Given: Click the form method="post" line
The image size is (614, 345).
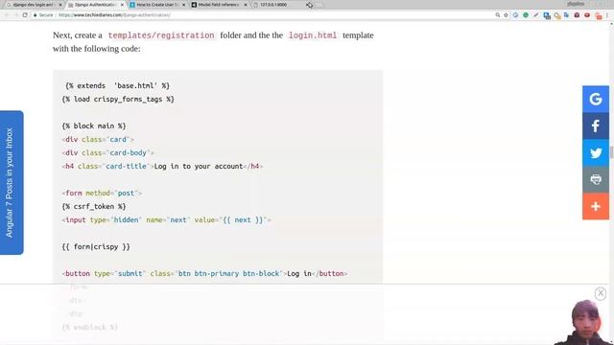Looking at the screenshot, I should click(x=102, y=194).
